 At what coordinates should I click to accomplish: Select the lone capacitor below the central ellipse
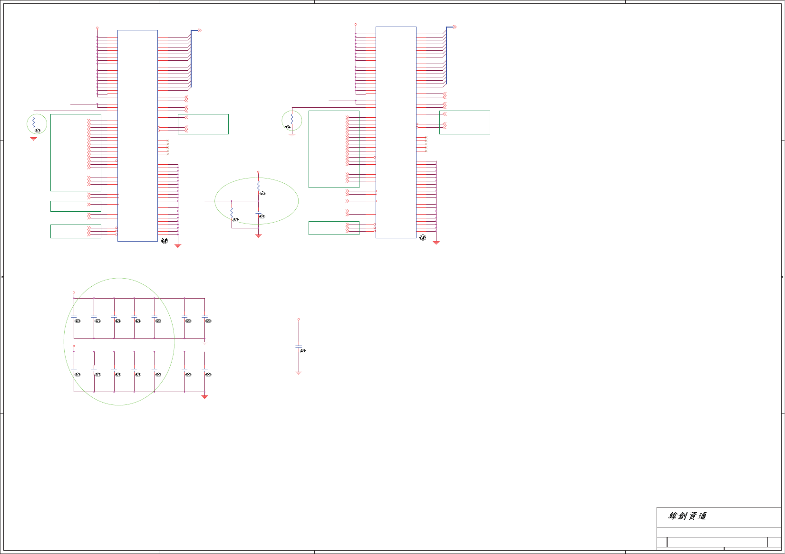[299, 347]
